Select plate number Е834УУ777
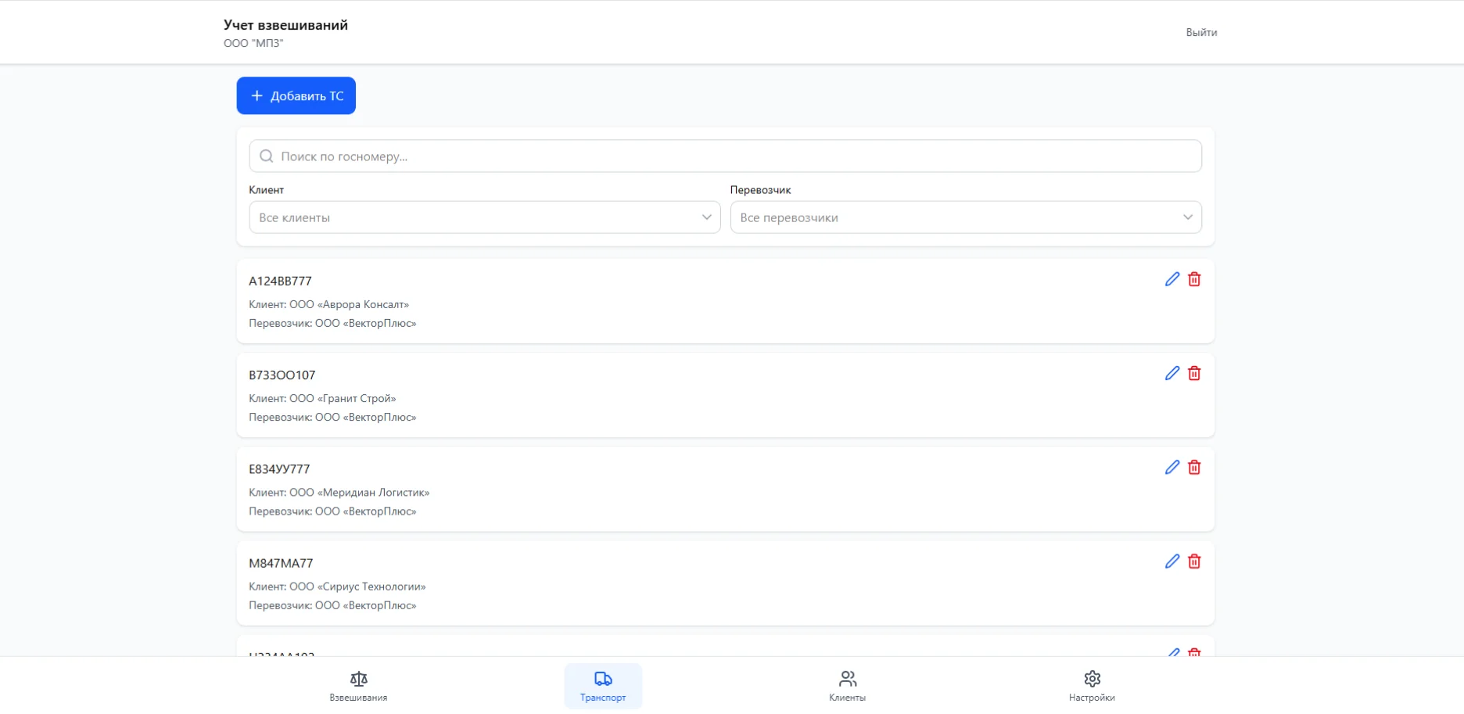 pyautogui.click(x=279, y=469)
